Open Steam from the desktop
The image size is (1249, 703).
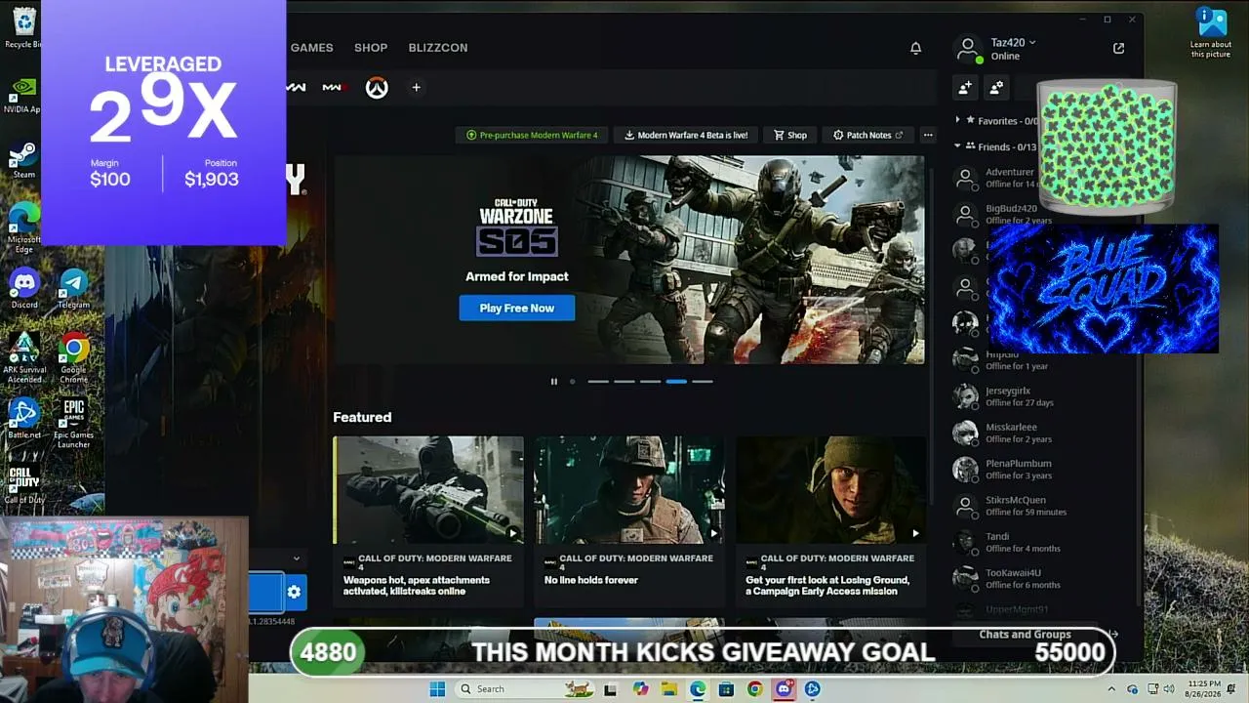(x=23, y=159)
